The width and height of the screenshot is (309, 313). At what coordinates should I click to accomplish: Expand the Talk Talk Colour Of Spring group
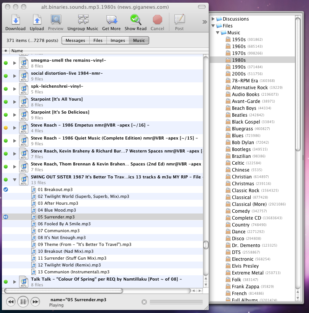pos(14,282)
